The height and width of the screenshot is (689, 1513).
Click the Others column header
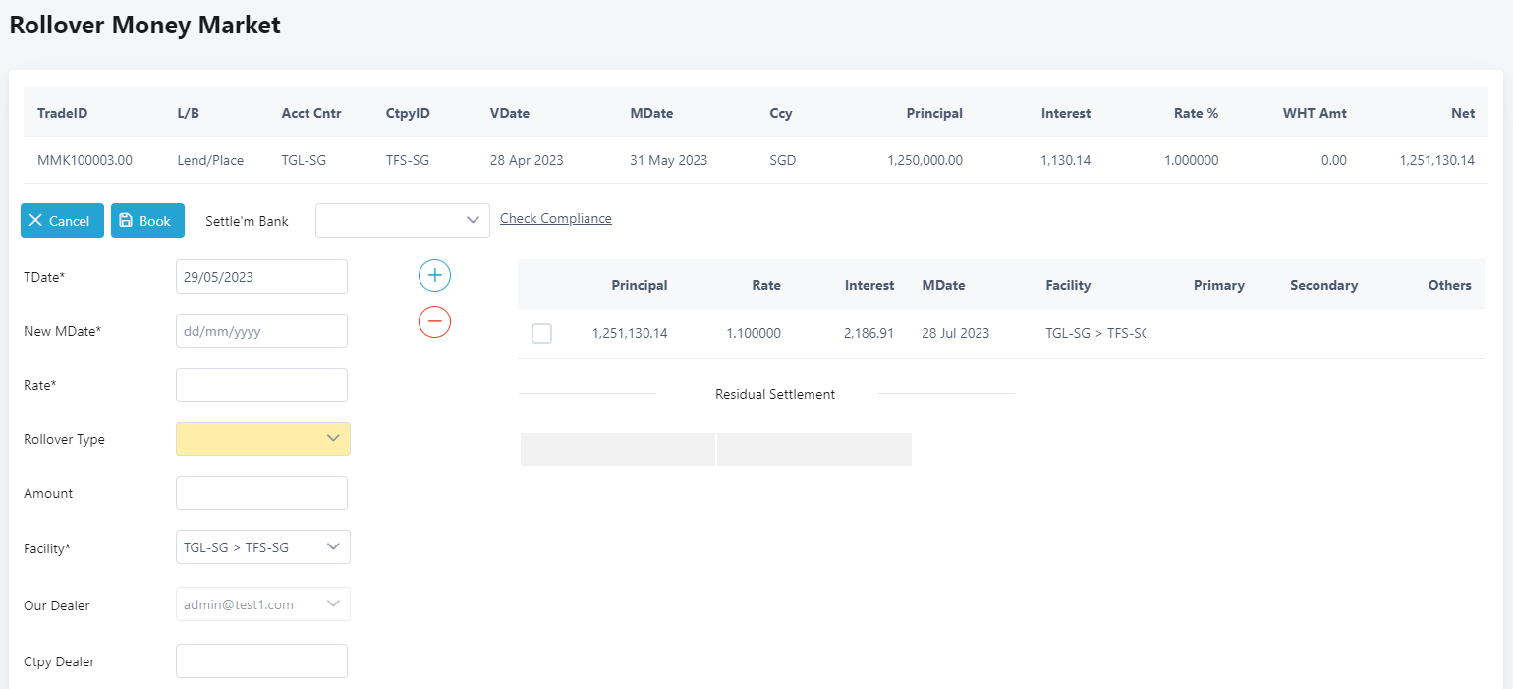coord(1450,285)
